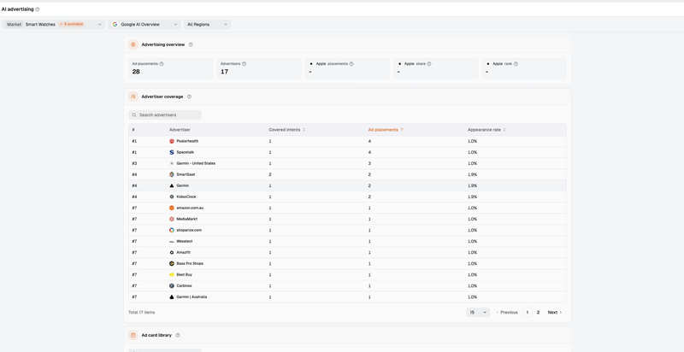Open help icon beside Advertising overview

(191, 44)
